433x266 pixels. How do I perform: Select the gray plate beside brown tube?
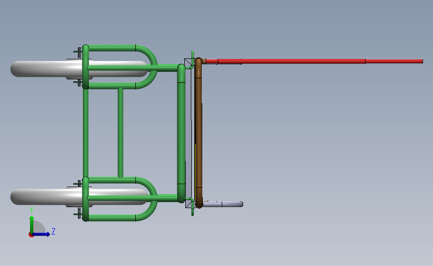pyautogui.click(x=189, y=132)
